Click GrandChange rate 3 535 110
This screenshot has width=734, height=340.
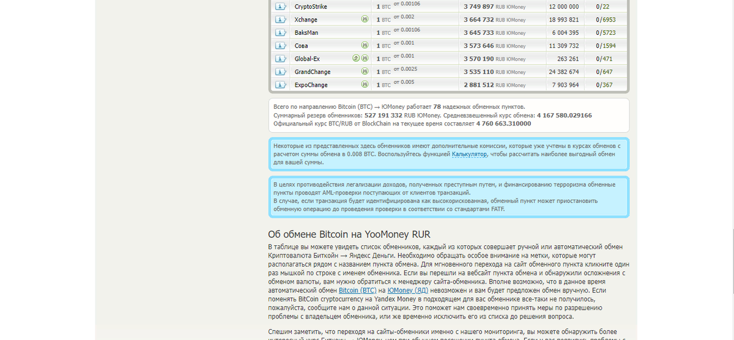coord(478,72)
